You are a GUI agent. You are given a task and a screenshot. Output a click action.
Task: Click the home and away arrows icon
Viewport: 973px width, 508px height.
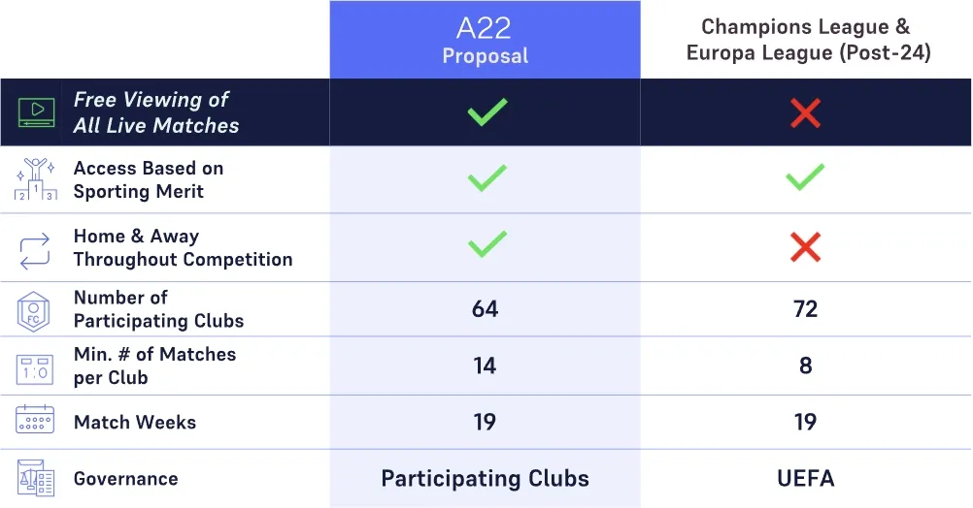tap(36, 249)
